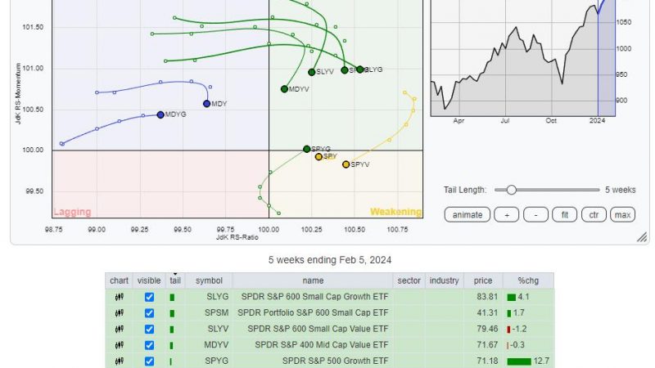The width and height of the screenshot is (655, 368).
Task: Toggle tail marker for SPYG row
Action: 171,361
